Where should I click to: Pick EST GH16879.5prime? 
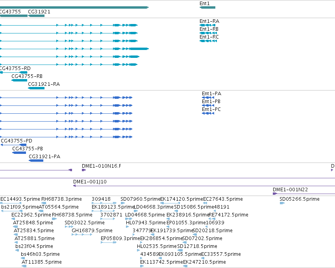[x=92, y=231]
